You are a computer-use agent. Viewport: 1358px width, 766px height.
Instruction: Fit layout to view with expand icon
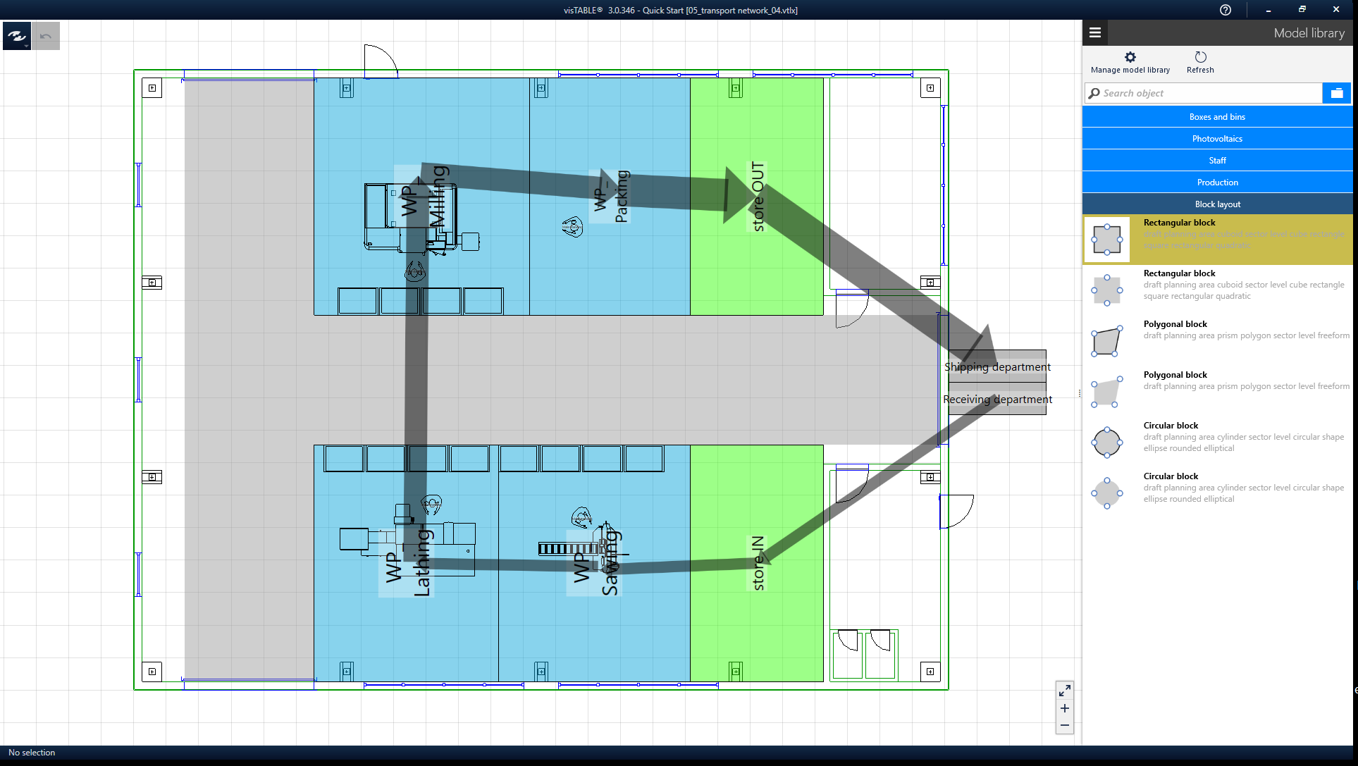point(1064,691)
